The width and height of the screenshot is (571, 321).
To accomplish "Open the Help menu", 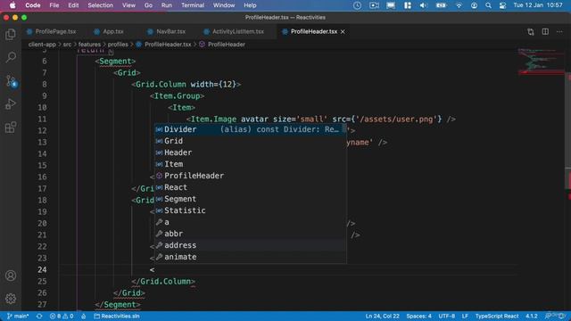I will (x=250, y=5).
